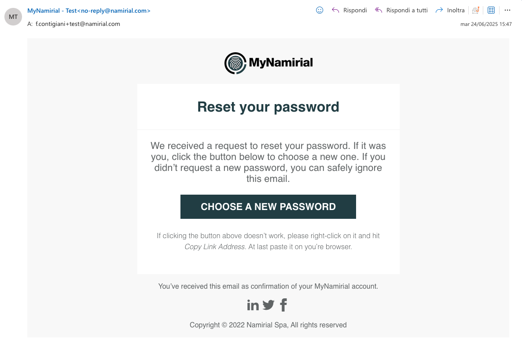
Task: Choose Rispondi a tutti to reply all
Action: (401, 10)
